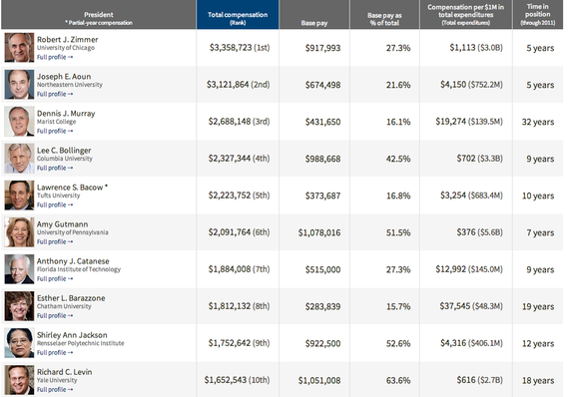Open Dennis J. Murray's full profile link
The image size is (569, 397).
click(x=55, y=132)
